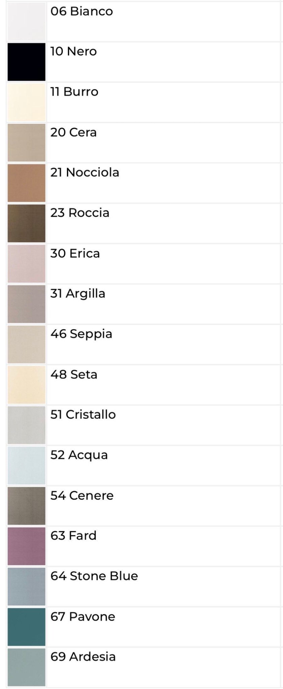Screen dimensions: 283x689
Task: Pick the 10 Nero black swatch
Action: click(26, 62)
